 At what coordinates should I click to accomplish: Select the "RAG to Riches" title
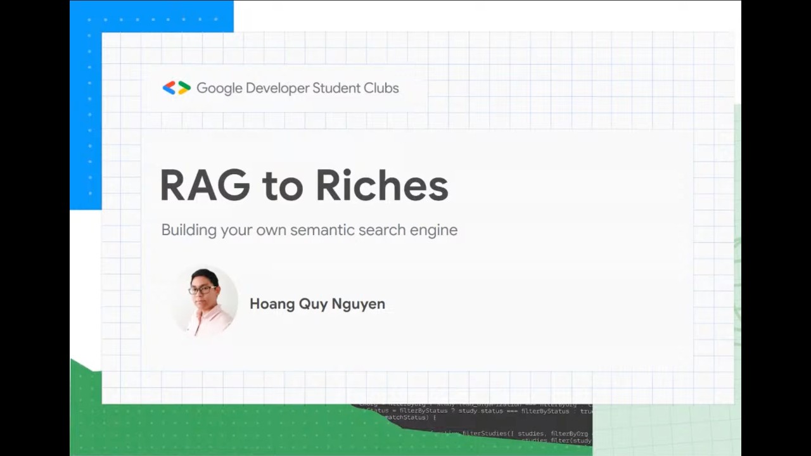[x=304, y=186]
